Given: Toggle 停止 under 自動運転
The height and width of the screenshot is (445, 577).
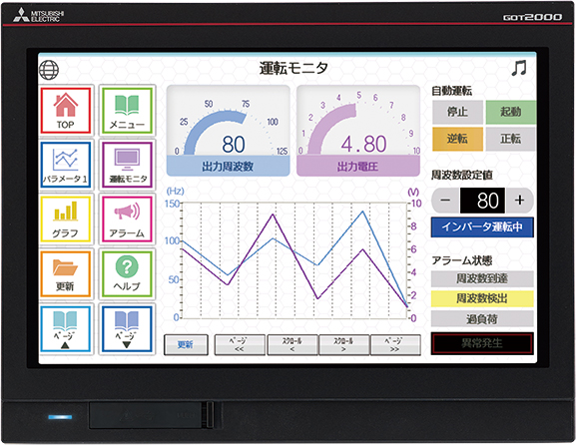Looking at the screenshot, I should (x=457, y=112).
